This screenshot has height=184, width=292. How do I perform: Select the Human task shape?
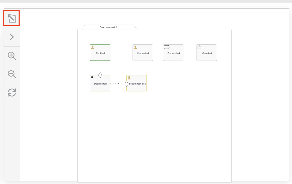143,53
